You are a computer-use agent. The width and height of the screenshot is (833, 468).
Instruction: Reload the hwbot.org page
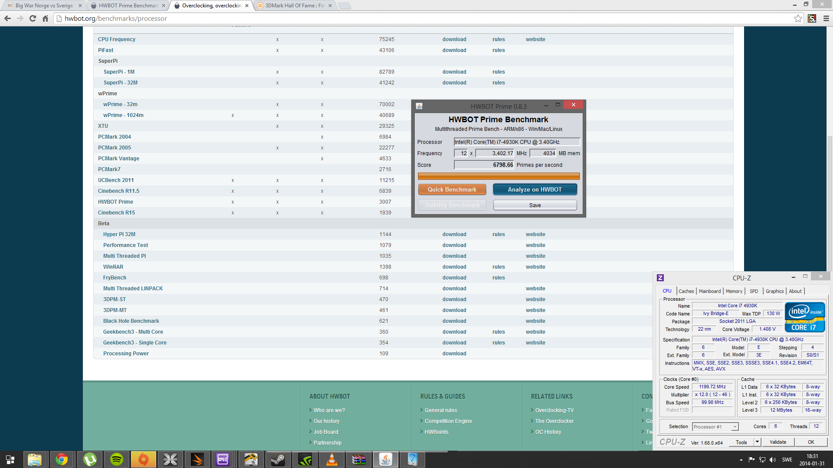(33, 18)
